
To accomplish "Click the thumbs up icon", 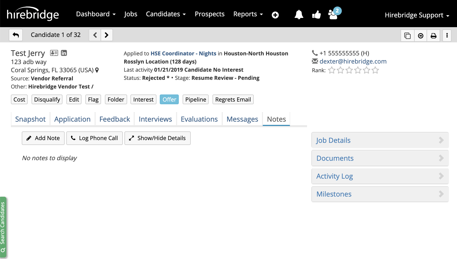I will (316, 15).
